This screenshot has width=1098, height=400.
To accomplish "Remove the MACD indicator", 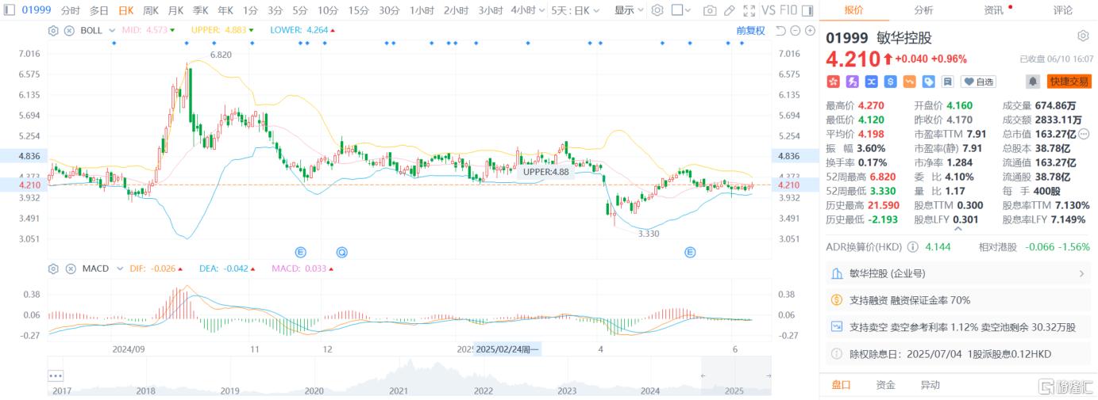I will [x=69, y=269].
